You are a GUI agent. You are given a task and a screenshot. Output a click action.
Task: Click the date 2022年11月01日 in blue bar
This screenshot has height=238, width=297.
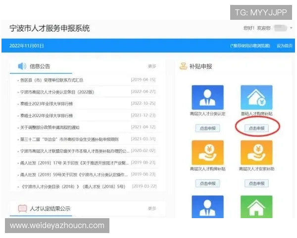[27, 46]
